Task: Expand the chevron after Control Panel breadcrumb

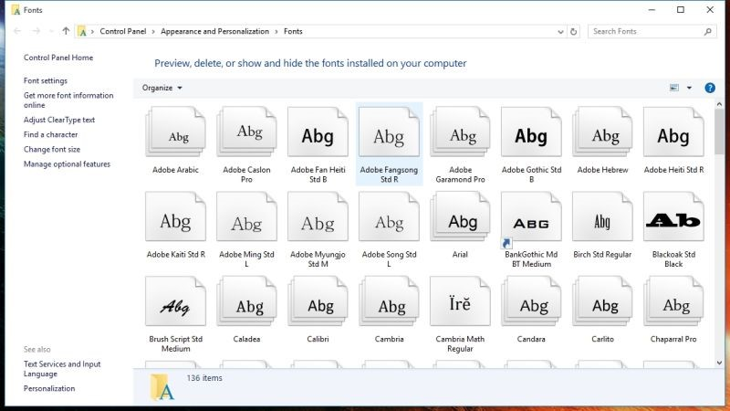Action: coord(153,31)
